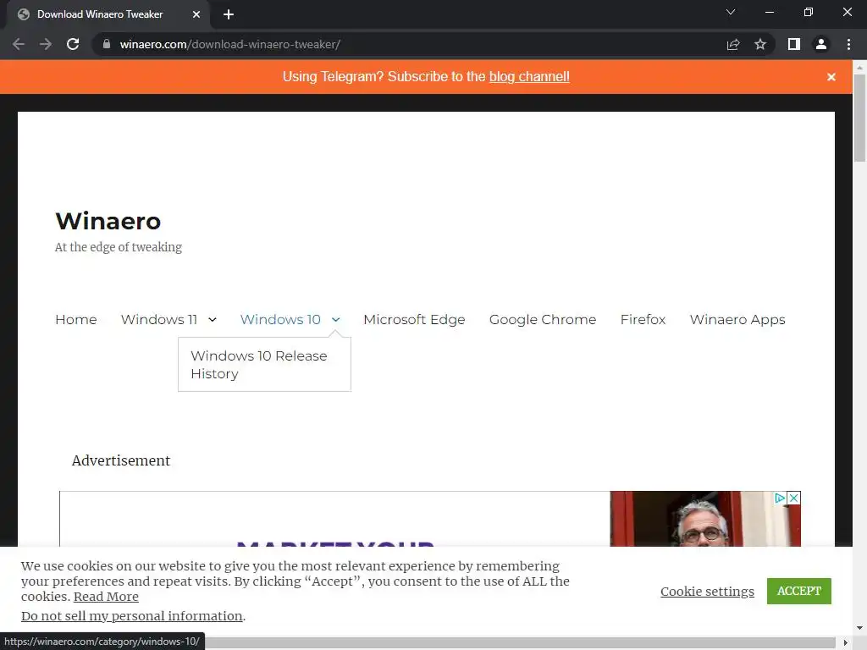867x650 pixels.
Task: Click the 'At the edge of tweaking' tagline
Action: (x=119, y=247)
